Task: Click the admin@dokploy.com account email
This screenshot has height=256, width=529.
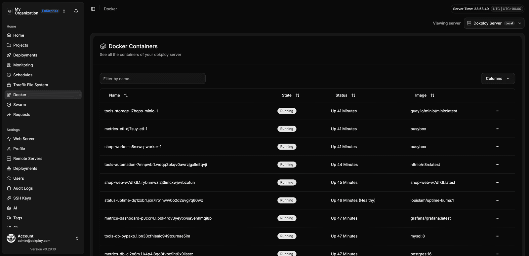Action: click(34, 241)
